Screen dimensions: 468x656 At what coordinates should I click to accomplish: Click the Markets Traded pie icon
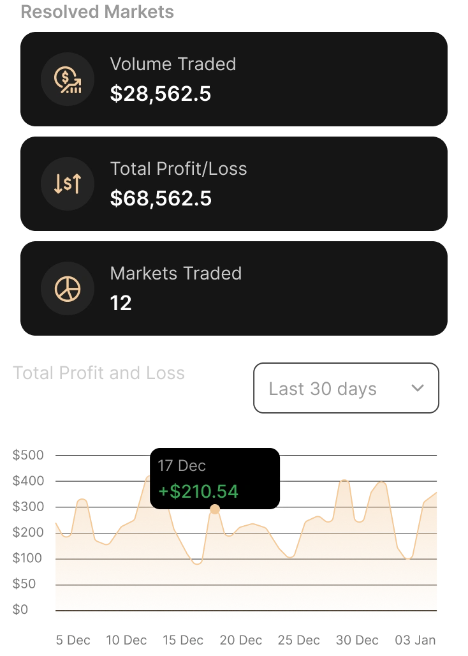tap(68, 288)
